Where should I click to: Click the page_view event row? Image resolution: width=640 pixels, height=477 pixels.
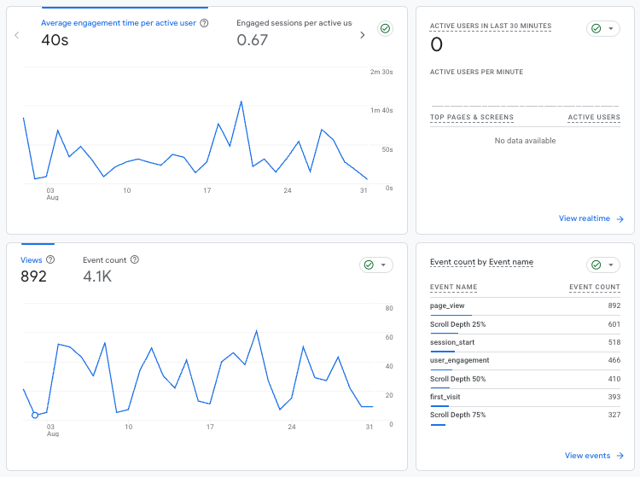pos(525,305)
